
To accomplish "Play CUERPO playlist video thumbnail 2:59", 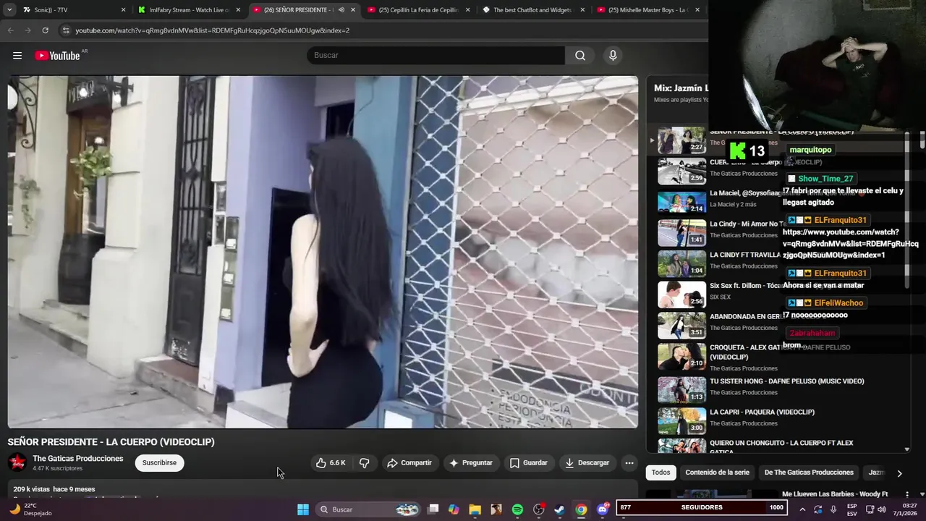I will tap(681, 171).
